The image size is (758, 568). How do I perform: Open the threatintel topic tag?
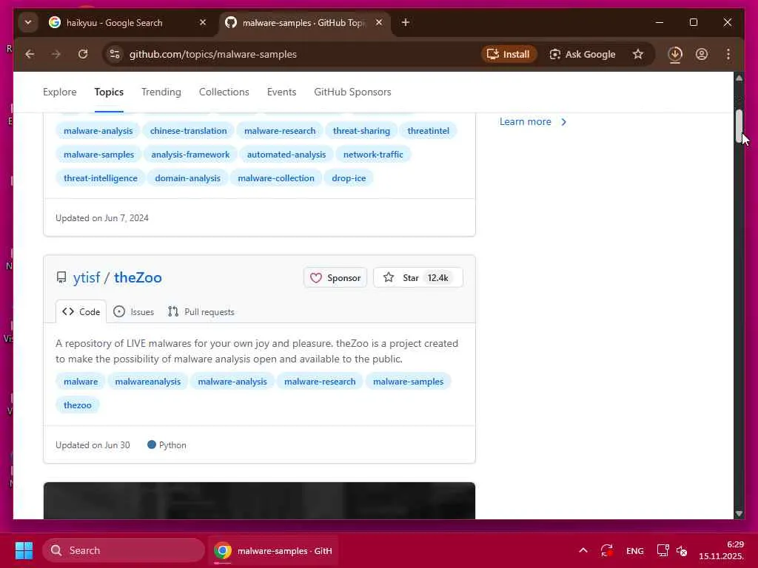pos(428,131)
